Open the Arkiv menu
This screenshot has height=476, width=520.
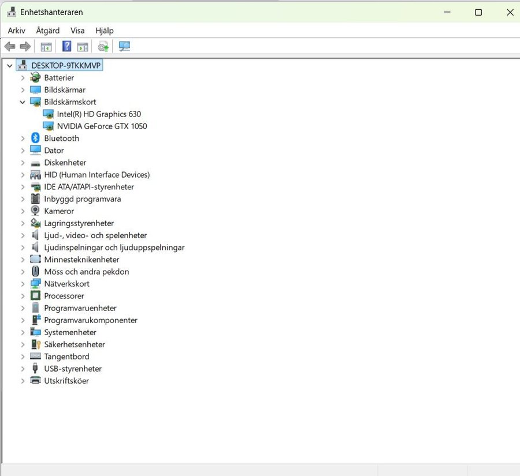tap(17, 31)
